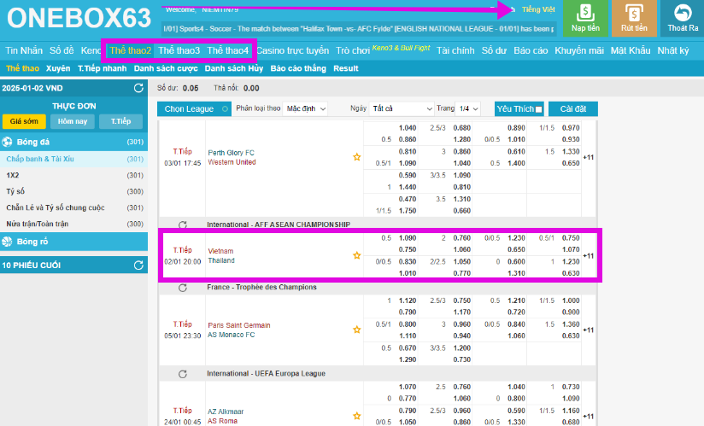
Task: Expand +11 more odds for AZ Alkmaar
Action: 588,417
